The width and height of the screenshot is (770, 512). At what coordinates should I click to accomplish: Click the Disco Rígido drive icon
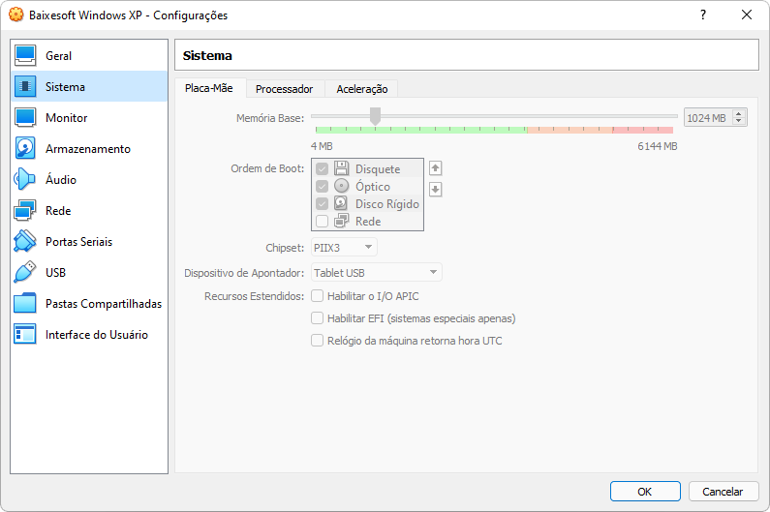point(341,203)
